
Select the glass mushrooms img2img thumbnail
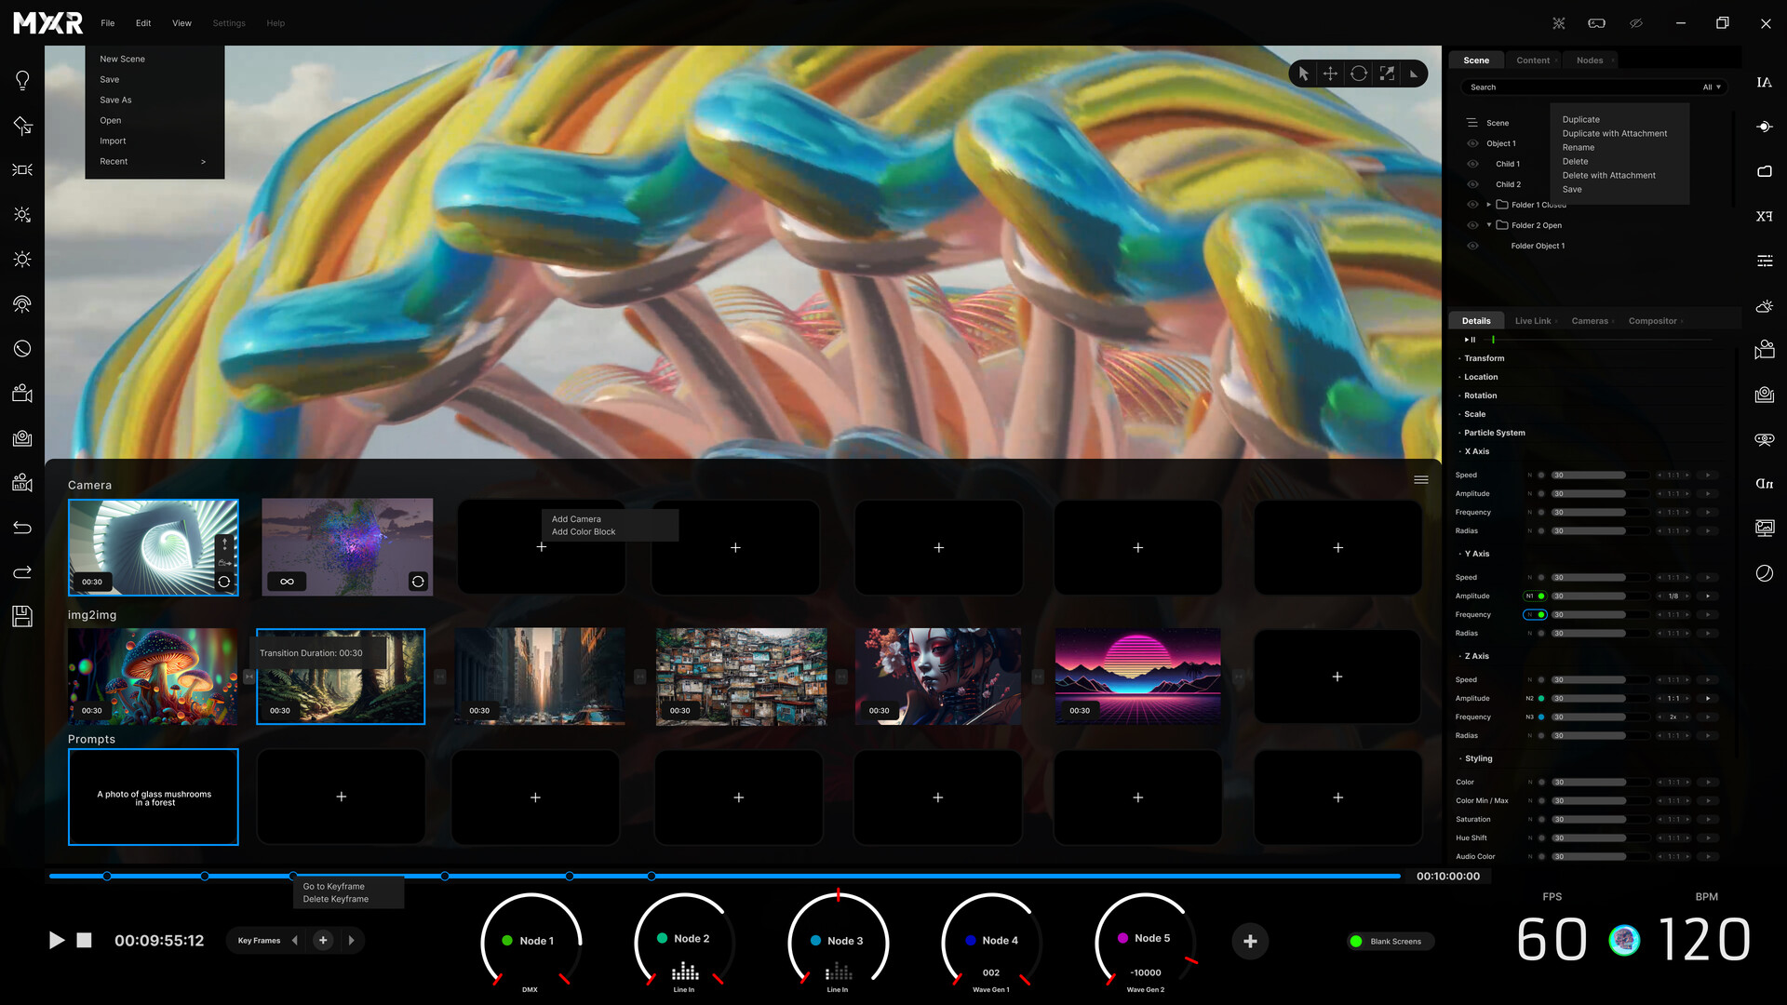[153, 676]
